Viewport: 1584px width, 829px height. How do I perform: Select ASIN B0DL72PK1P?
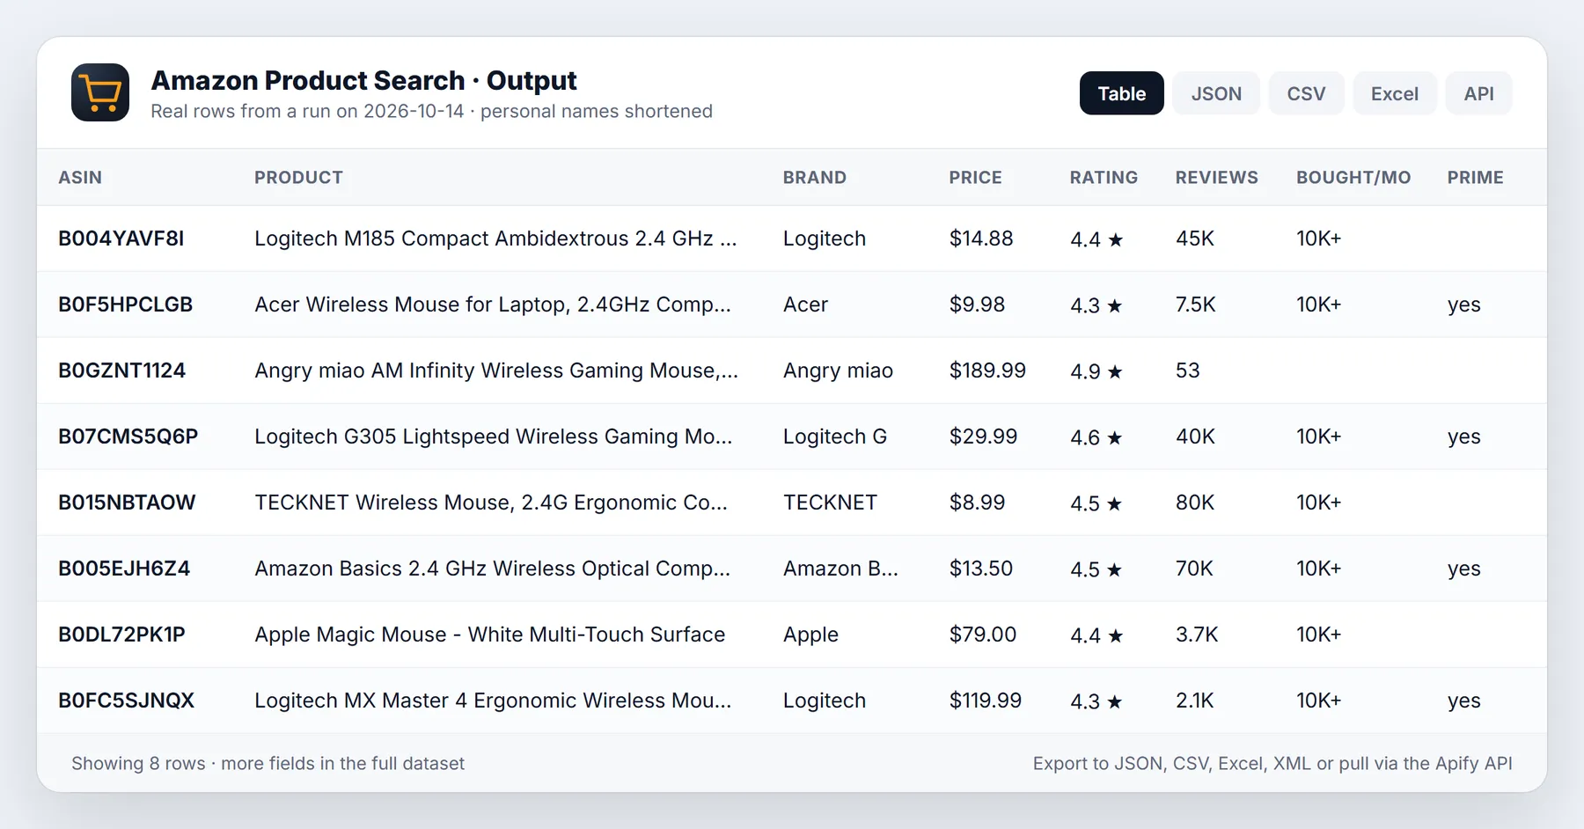[x=122, y=635]
